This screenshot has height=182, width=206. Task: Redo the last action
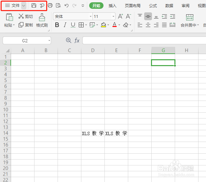tap(75, 6)
